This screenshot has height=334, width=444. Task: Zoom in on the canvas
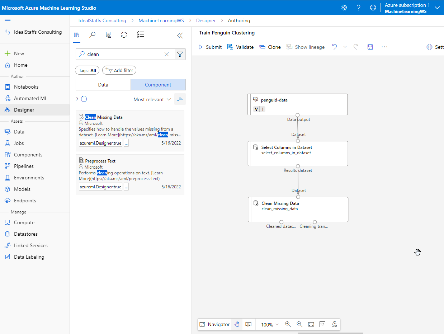pos(288,324)
